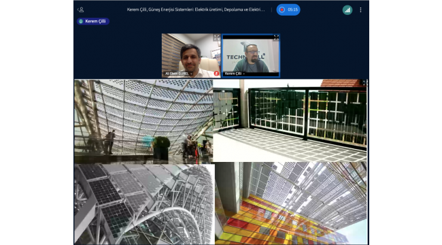
Task: Check the connection status signal icon
Action: click(x=347, y=10)
